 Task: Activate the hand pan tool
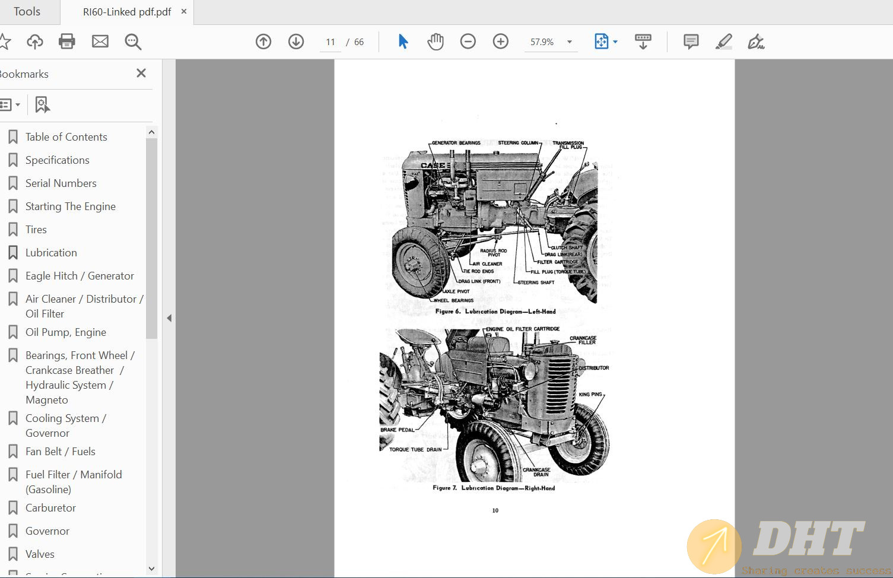point(436,42)
